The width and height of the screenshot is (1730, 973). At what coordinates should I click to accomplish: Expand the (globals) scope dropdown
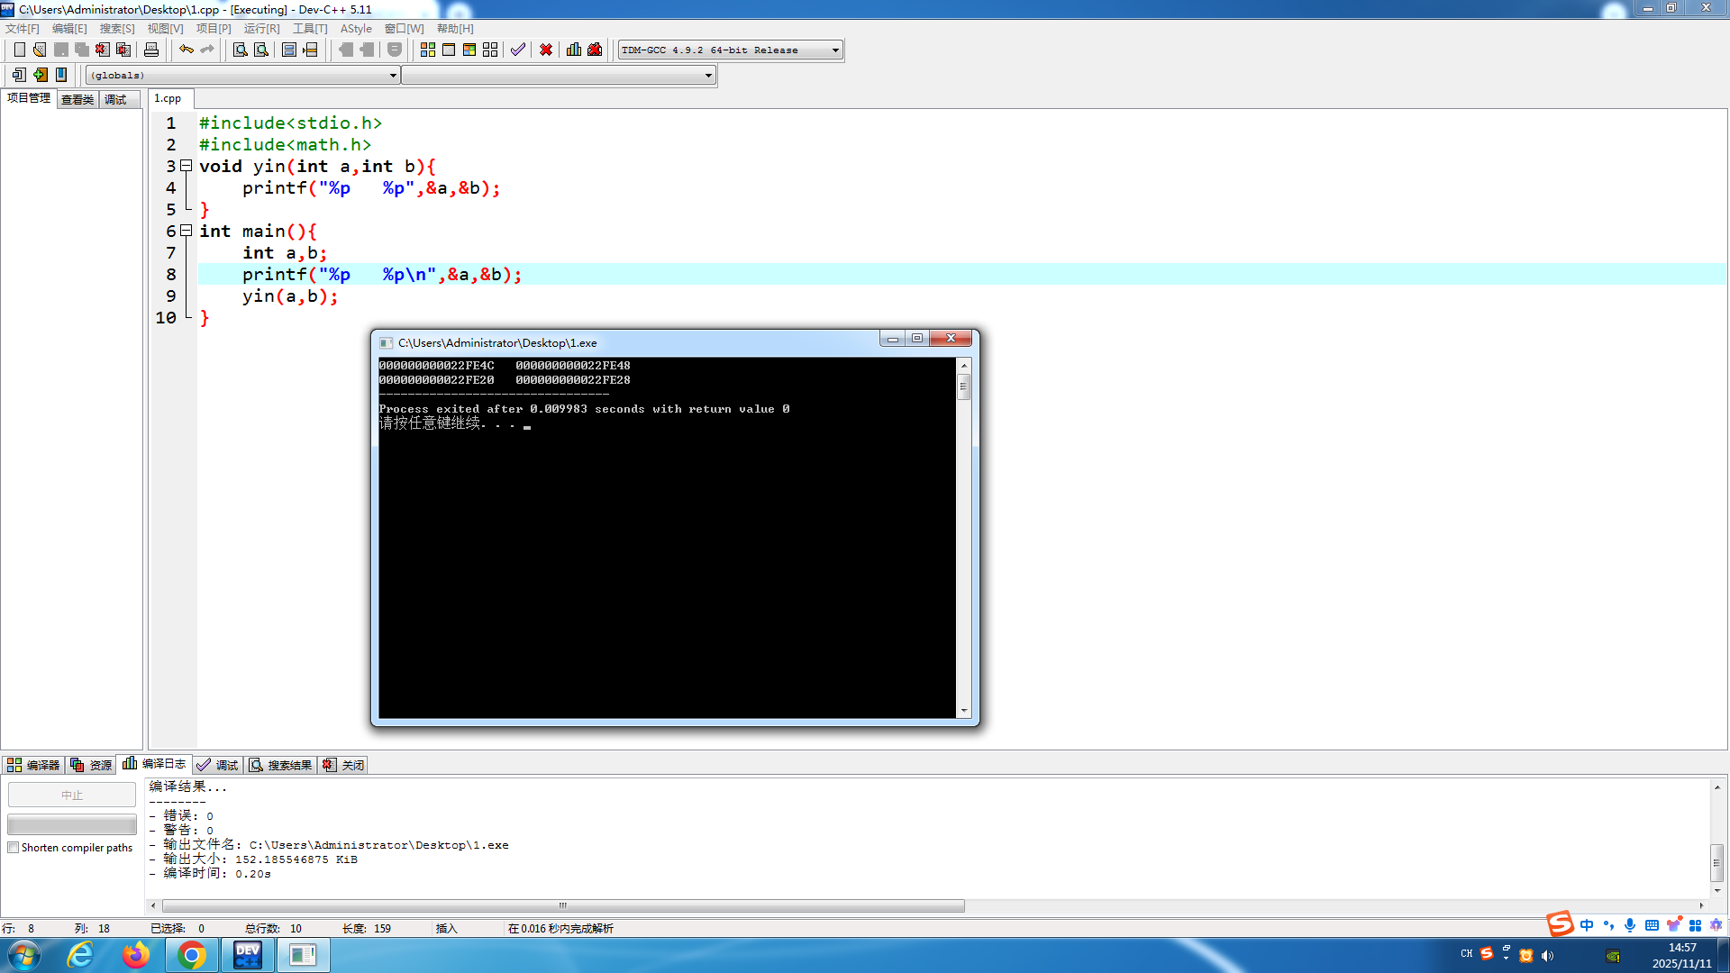tap(393, 76)
